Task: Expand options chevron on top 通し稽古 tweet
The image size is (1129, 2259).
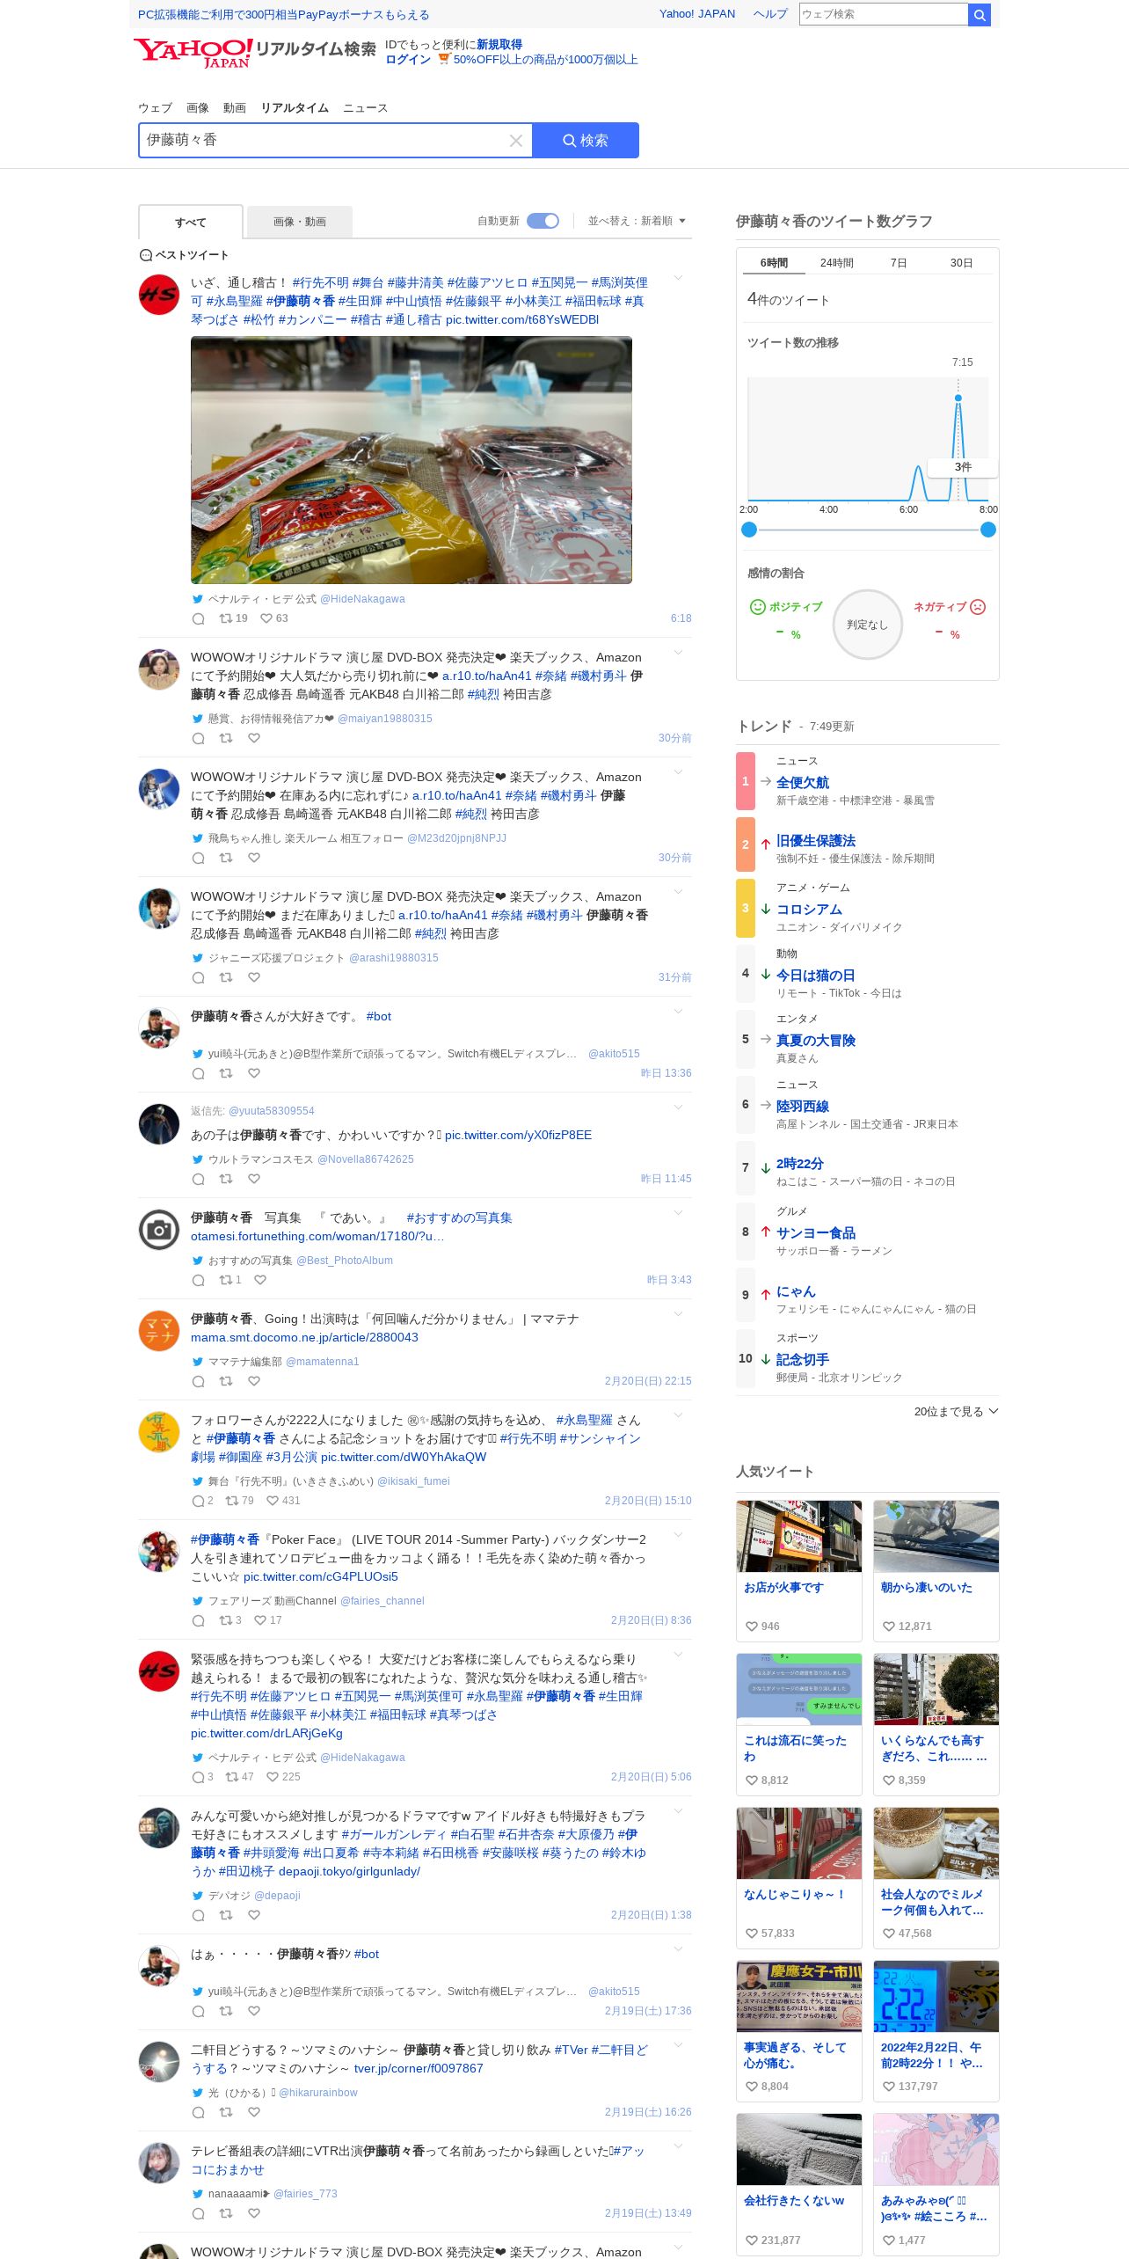Action: (678, 279)
